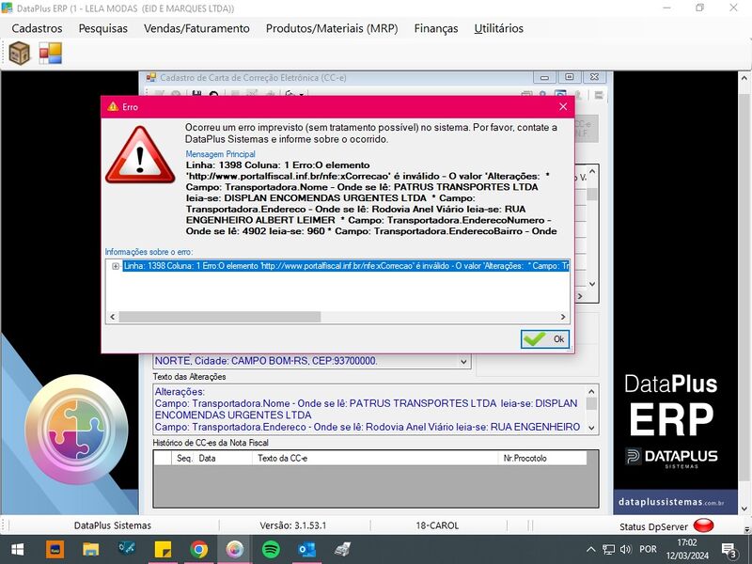This screenshot has width=752, height=564.
Task: Open Spotify from the taskbar
Action: [271, 550]
